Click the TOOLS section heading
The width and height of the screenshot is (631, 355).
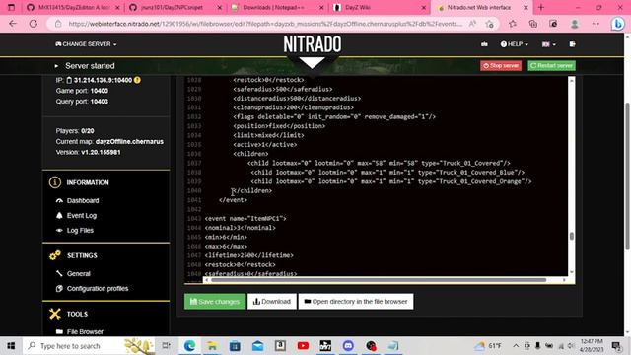77,314
